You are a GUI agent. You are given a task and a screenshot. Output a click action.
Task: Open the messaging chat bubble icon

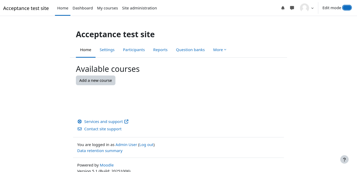click(x=292, y=8)
